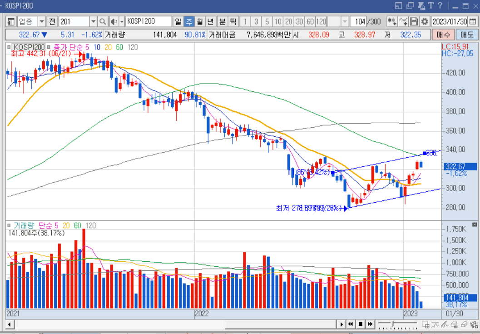The image size is (480, 334).
Task: Expand the code 201 dropdown arrow
Action: (x=94, y=21)
